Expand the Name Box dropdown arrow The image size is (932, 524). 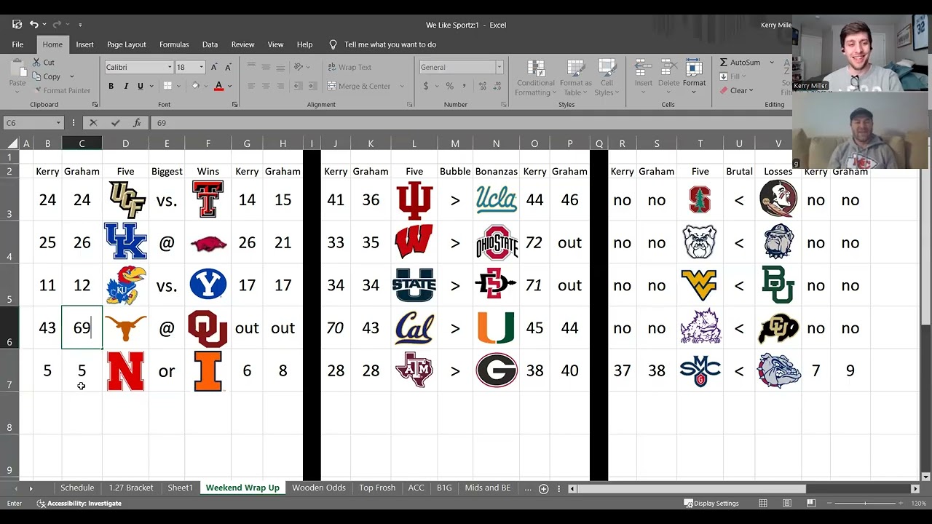tap(58, 123)
